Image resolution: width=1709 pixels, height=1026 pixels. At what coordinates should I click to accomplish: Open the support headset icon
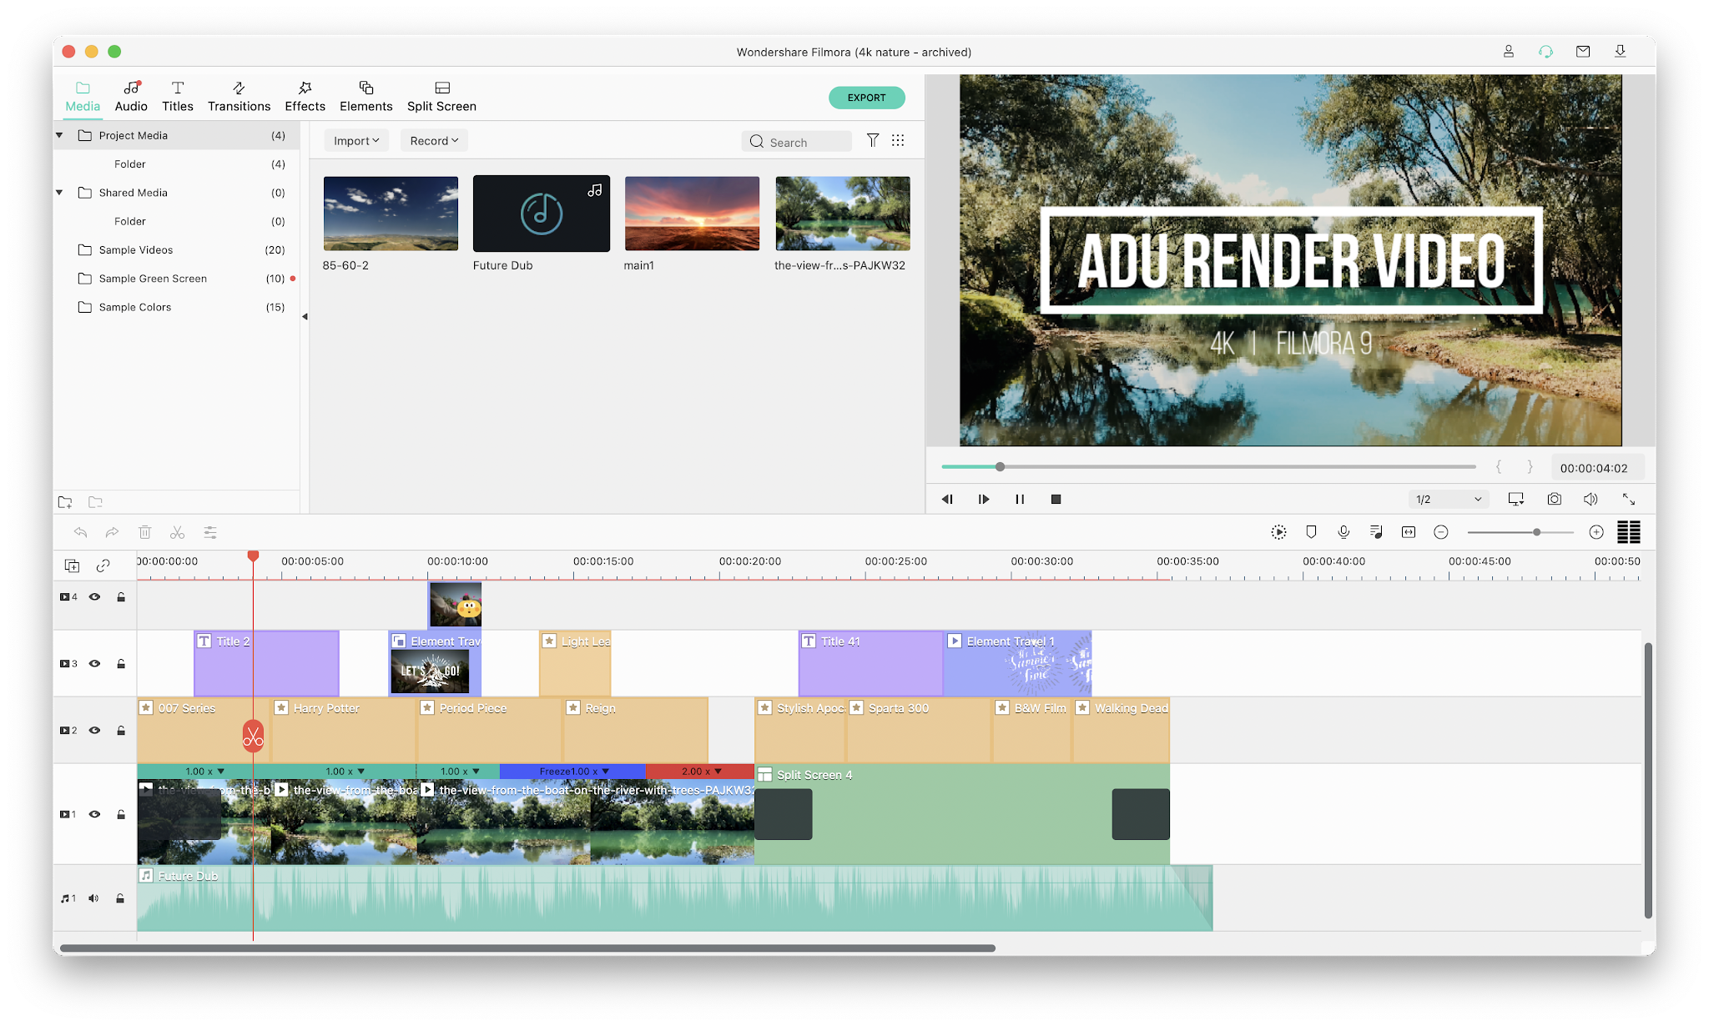[x=1545, y=52]
